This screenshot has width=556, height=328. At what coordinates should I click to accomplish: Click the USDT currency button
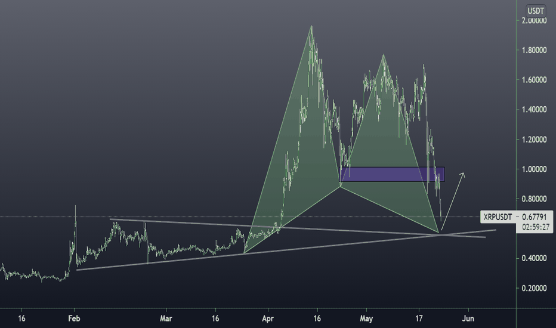tap(535, 11)
